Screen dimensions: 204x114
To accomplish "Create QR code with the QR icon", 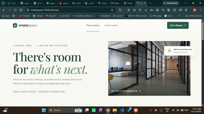I will tap(174, 10).
